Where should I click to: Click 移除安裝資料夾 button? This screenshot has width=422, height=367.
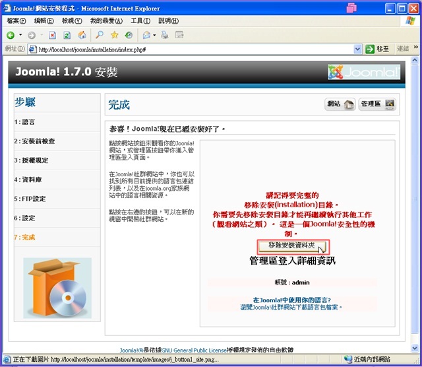point(292,246)
